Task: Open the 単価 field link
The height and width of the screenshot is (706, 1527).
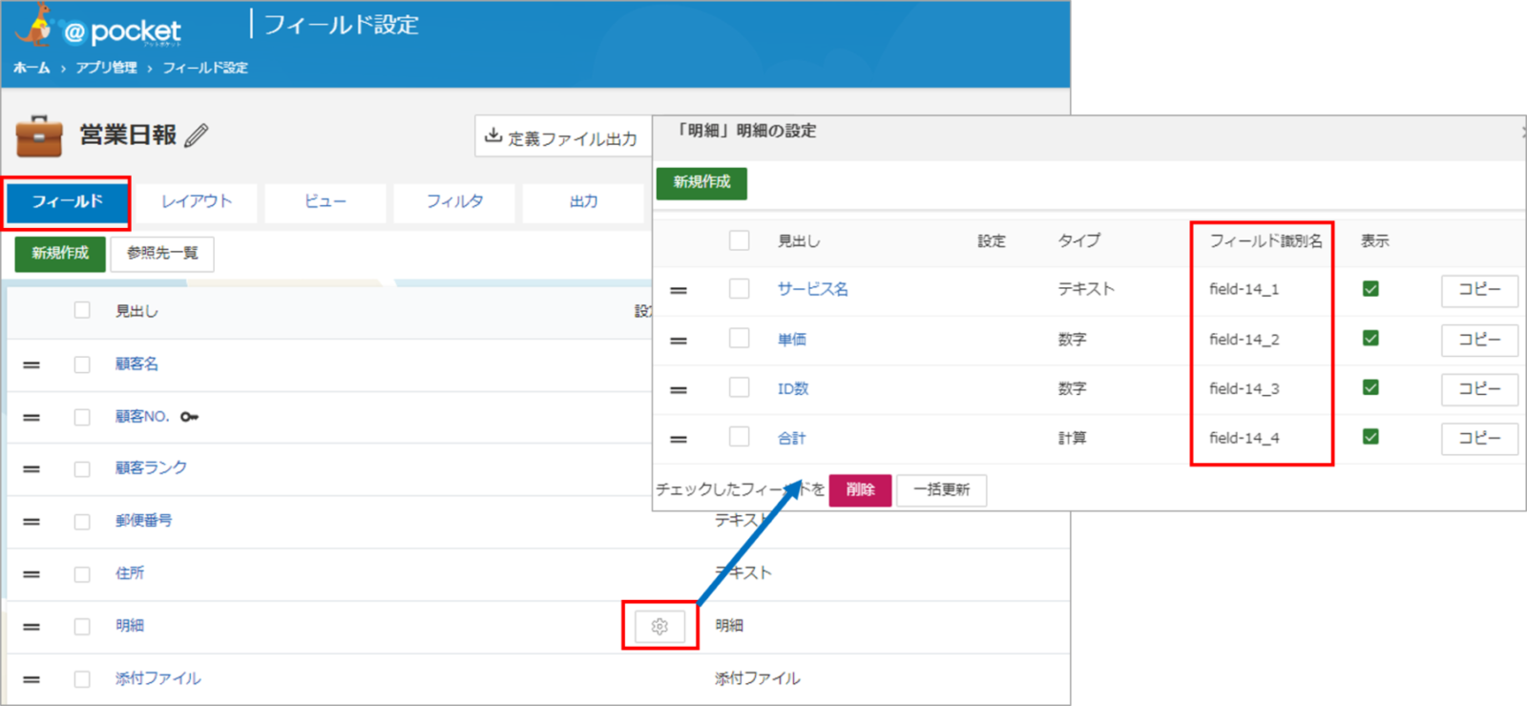Action: click(x=792, y=340)
